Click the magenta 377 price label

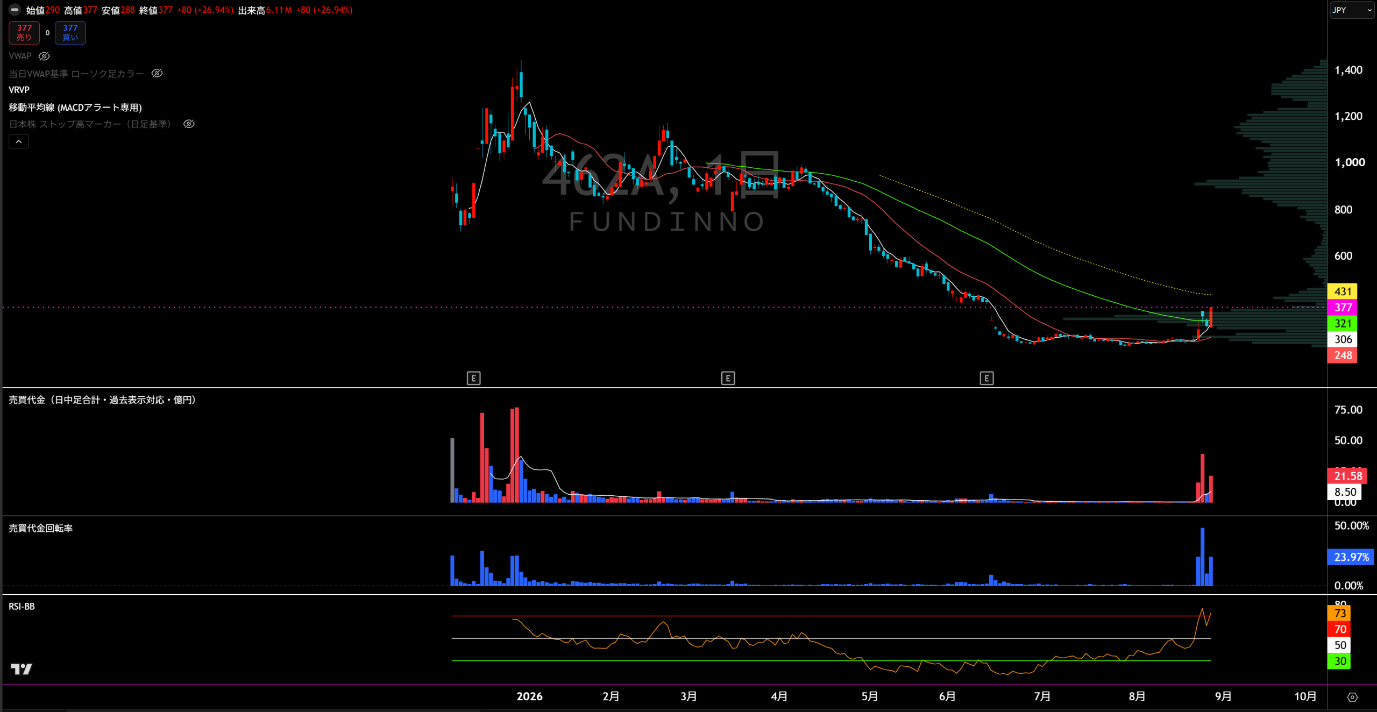[x=1343, y=308]
